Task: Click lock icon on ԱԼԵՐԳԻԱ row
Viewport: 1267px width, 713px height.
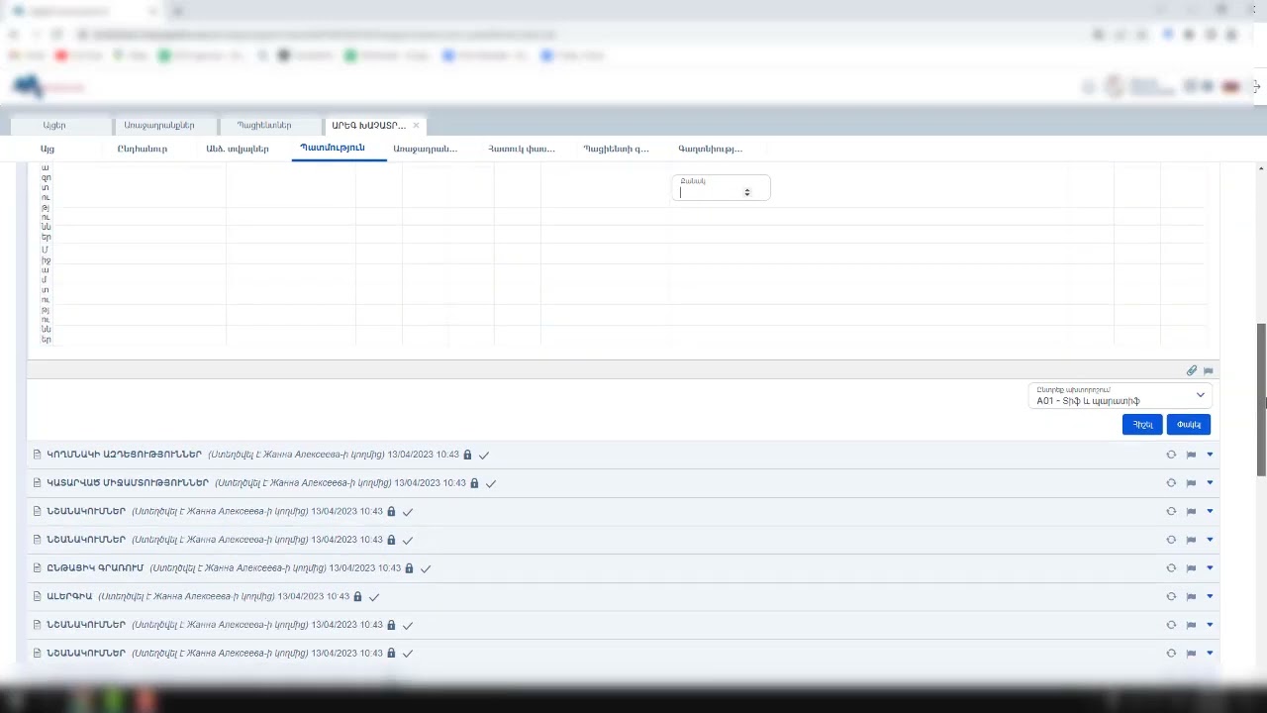Action: [358, 597]
